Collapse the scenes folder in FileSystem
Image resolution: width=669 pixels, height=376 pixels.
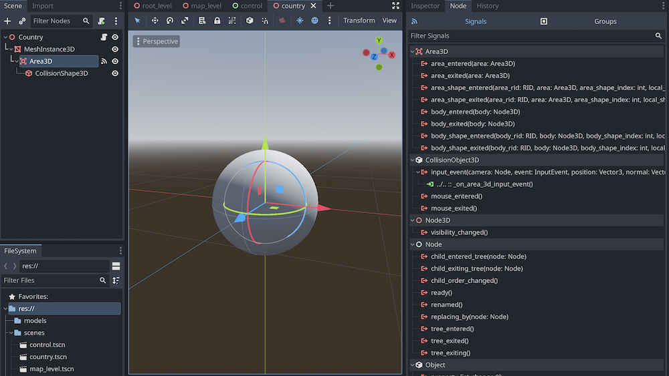[11, 333]
